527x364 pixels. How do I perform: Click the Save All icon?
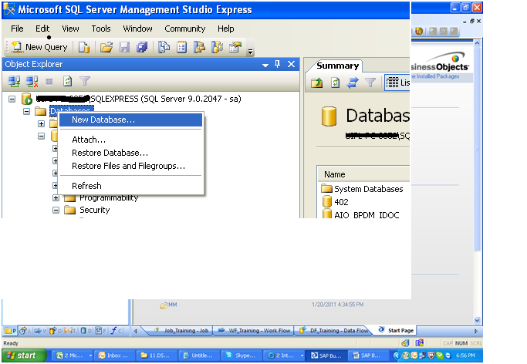(142, 47)
